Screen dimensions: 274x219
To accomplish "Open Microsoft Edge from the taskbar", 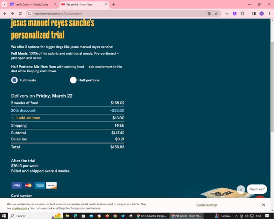I will point(75,216).
